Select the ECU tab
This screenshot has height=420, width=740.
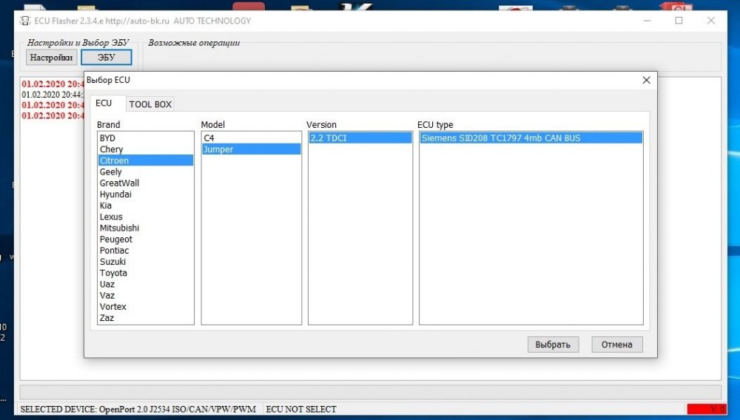pyautogui.click(x=104, y=104)
